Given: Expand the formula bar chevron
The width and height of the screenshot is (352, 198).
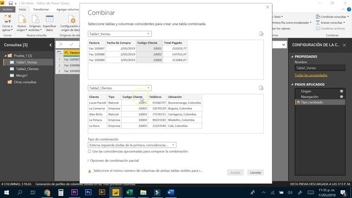Looking at the screenshot, I should coord(284,45).
